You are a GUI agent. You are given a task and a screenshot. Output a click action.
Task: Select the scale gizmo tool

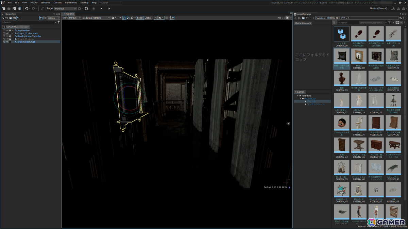click(128, 18)
